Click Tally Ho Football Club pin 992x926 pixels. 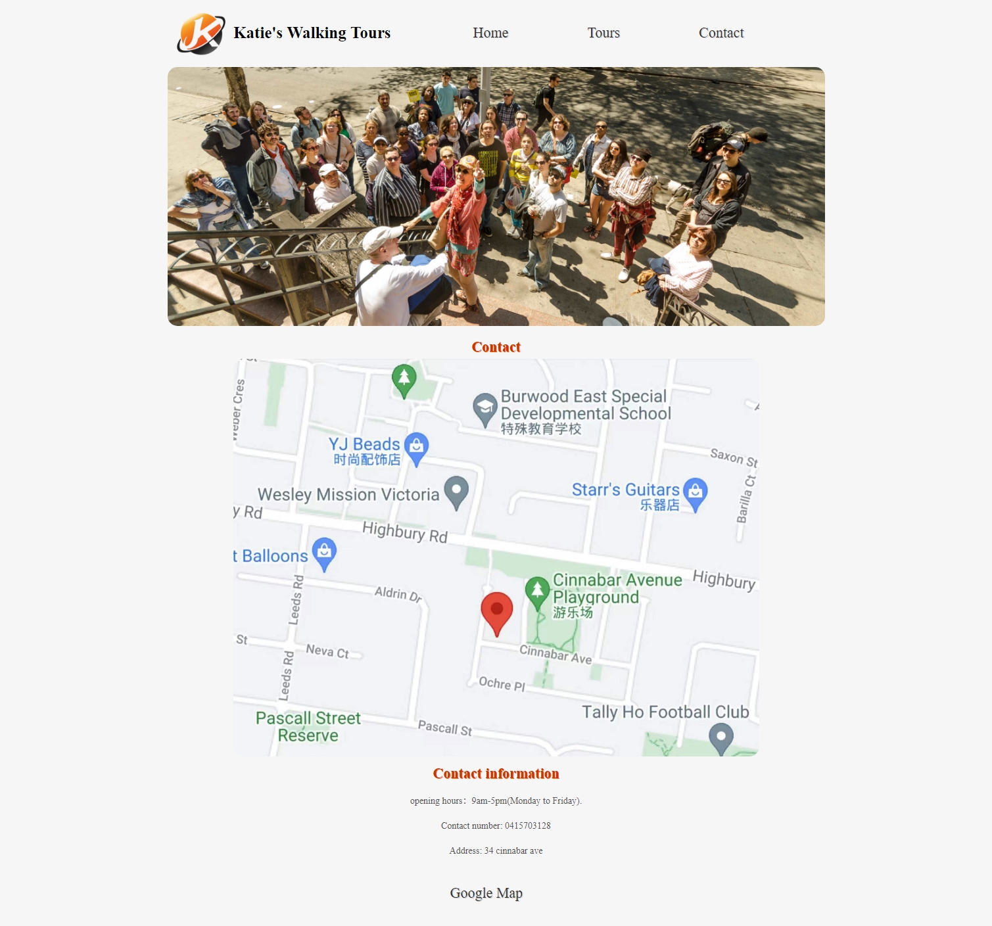coord(721,739)
